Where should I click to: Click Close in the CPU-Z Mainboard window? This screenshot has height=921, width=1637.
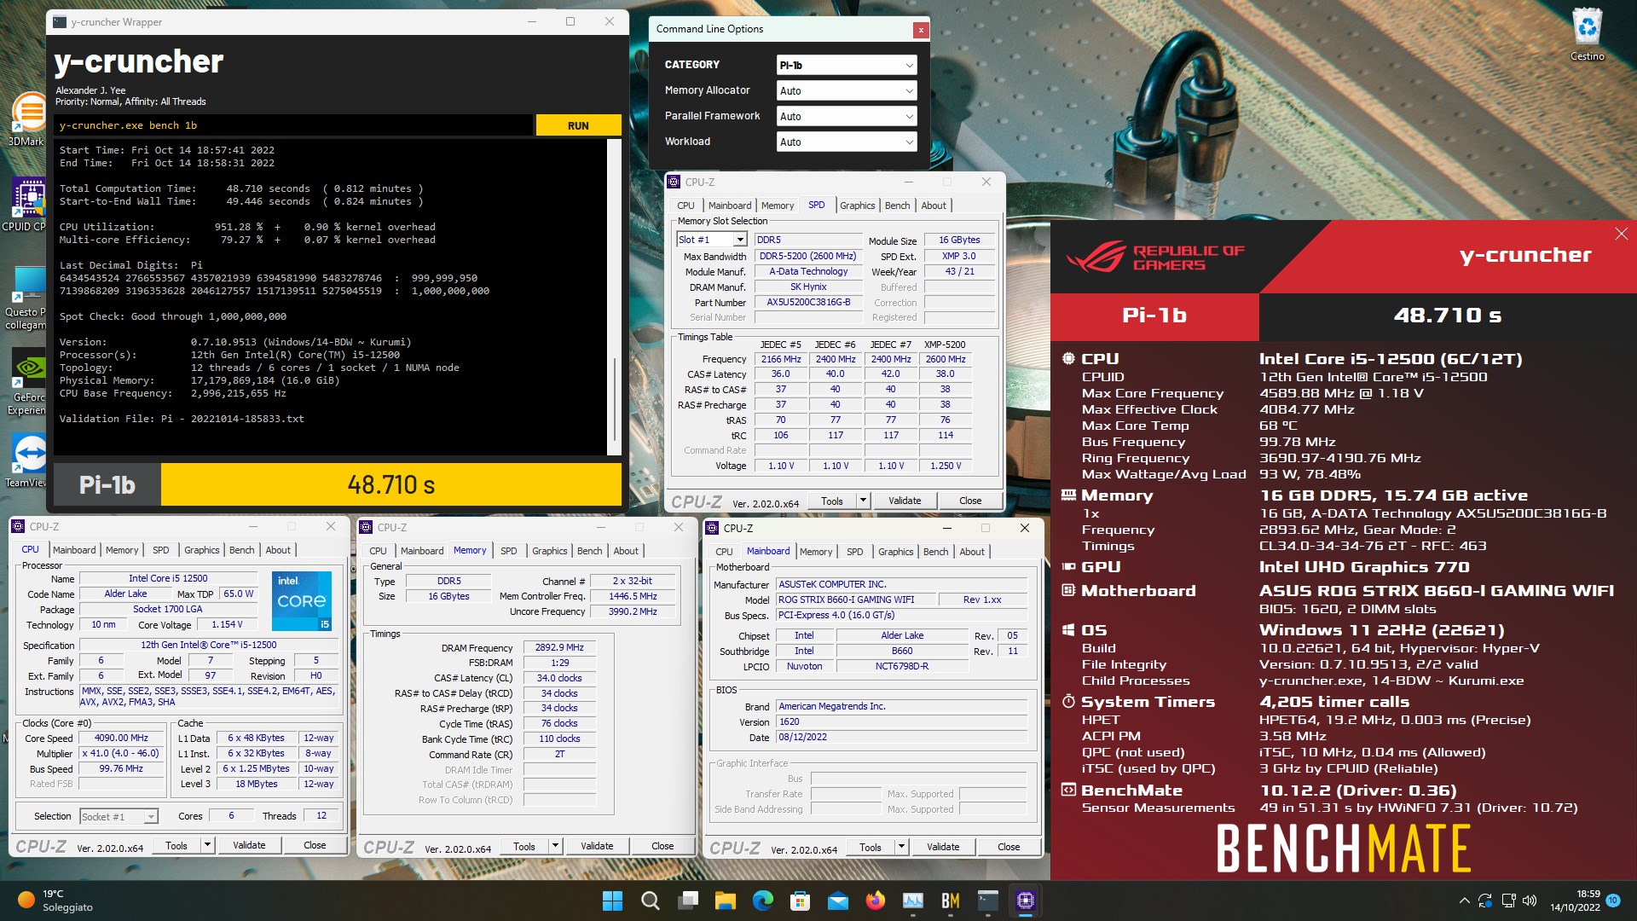(1009, 846)
